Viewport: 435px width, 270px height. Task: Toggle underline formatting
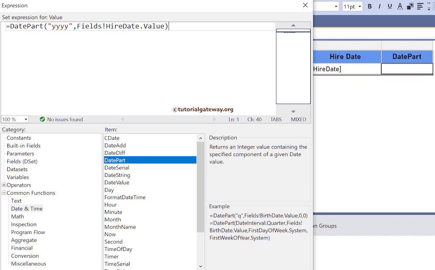tap(390, 6)
